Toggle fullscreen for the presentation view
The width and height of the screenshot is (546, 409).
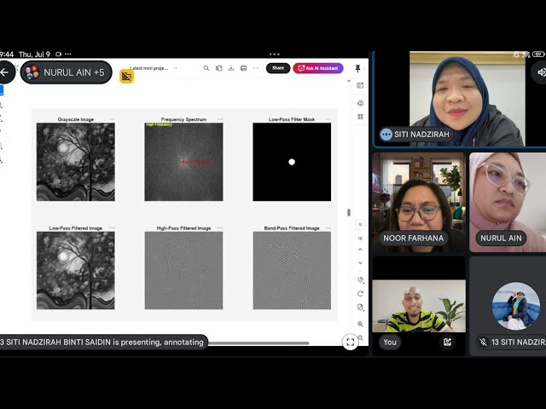pyautogui.click(x=351, y=343)
